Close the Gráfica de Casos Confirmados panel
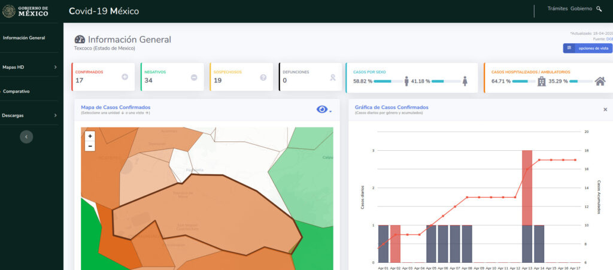This screenshot has height=270, width=613. pos(605,110)
